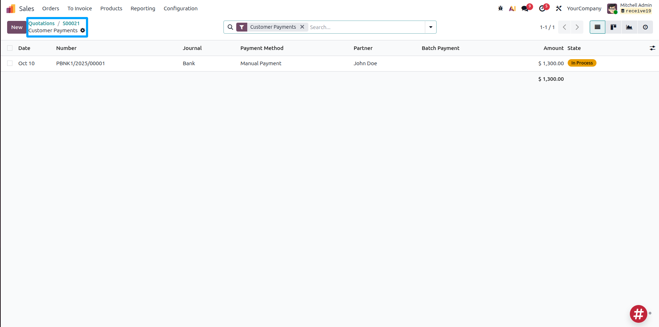The image size is (659, 327).
Task: Open the chat messages icon
Action: click(x=525, y=9)
